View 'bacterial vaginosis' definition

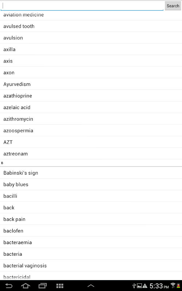[x=91, y=266]
